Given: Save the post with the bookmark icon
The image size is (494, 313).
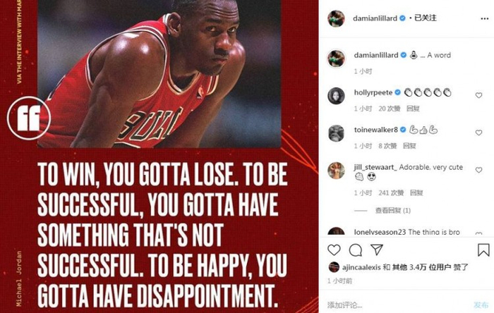Looking at the screenshot, I should tap(483, 250).
